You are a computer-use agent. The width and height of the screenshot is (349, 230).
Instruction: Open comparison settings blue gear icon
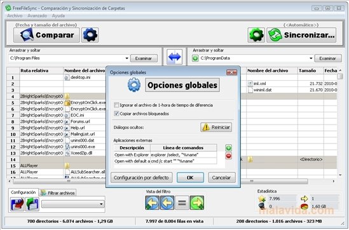(x=90, y=35)
